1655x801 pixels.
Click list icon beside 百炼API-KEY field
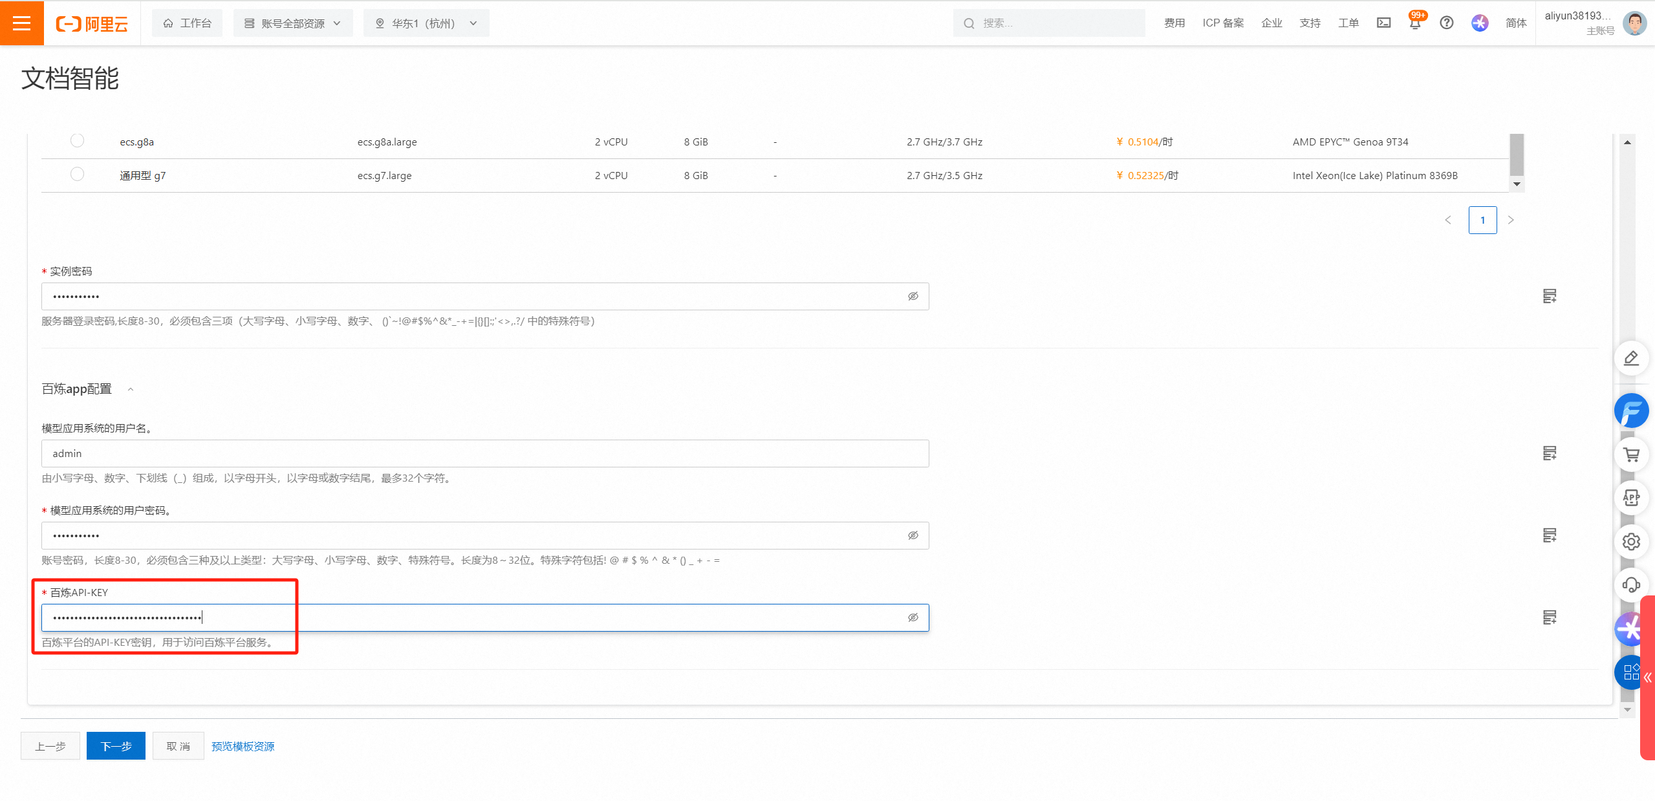pos(1550,617)
